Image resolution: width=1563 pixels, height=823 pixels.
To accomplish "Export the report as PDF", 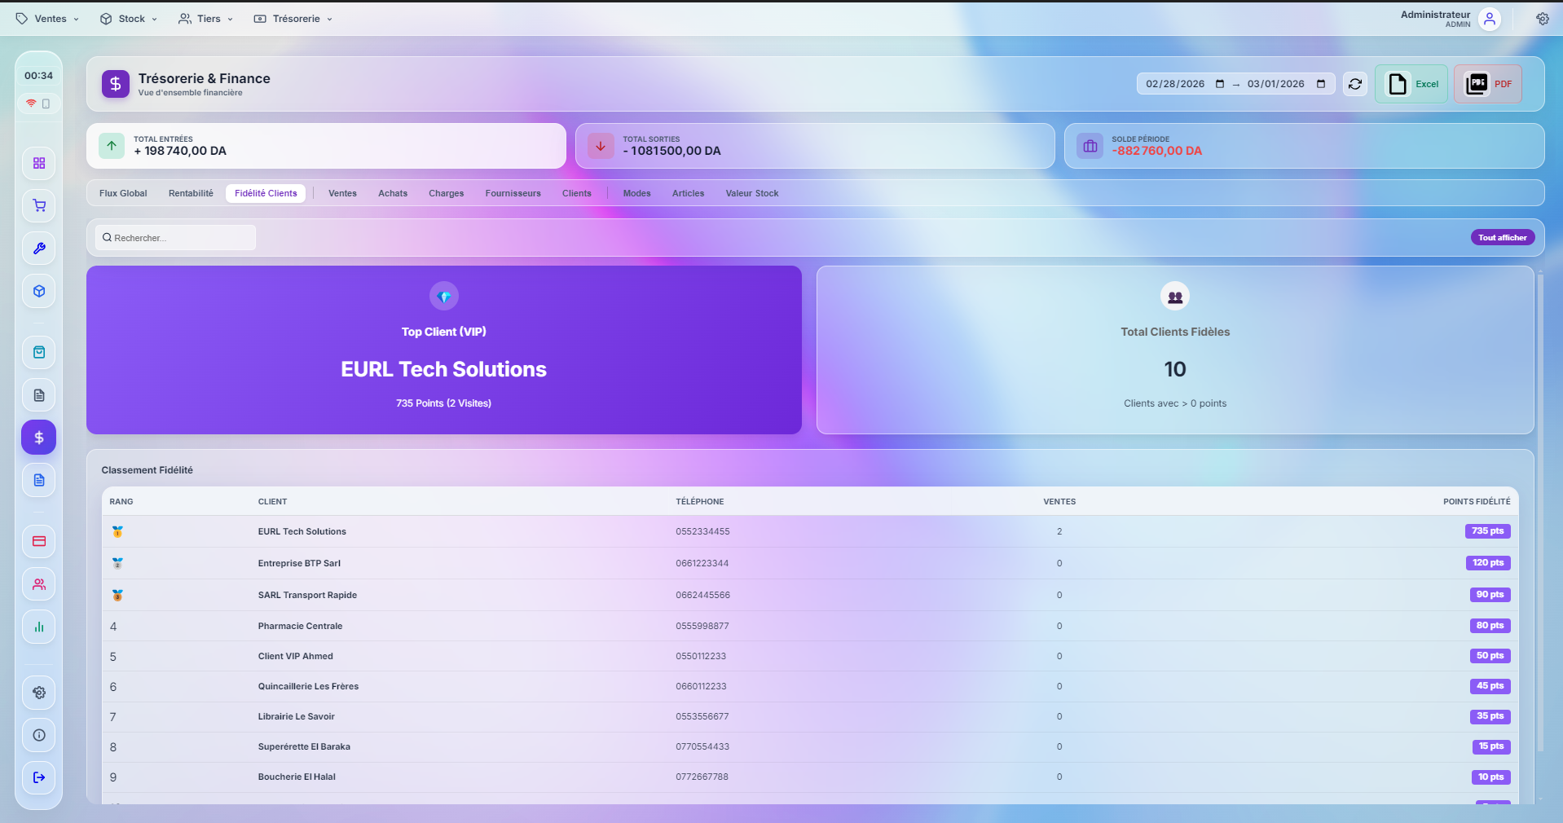I will tap(1487, 83).
